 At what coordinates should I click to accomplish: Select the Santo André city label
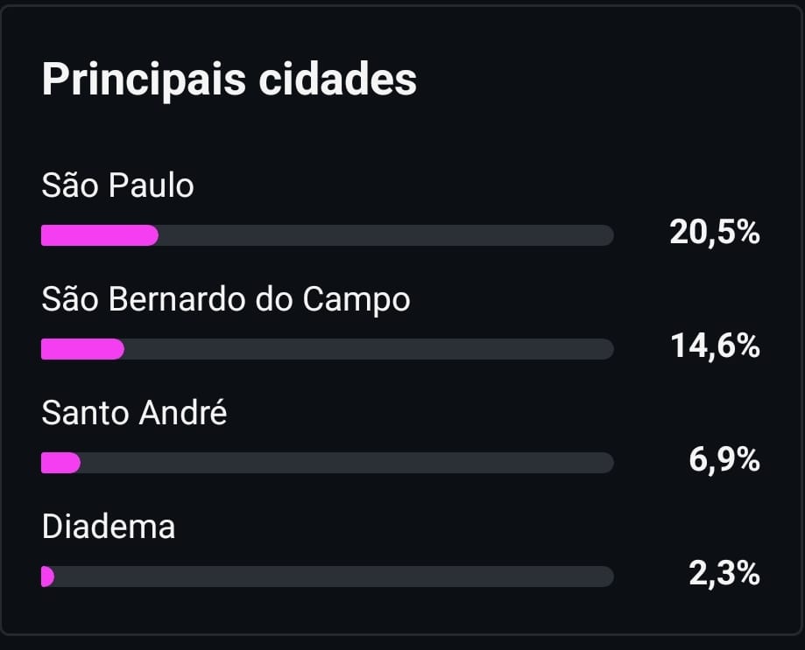click(x=134, y=412)
